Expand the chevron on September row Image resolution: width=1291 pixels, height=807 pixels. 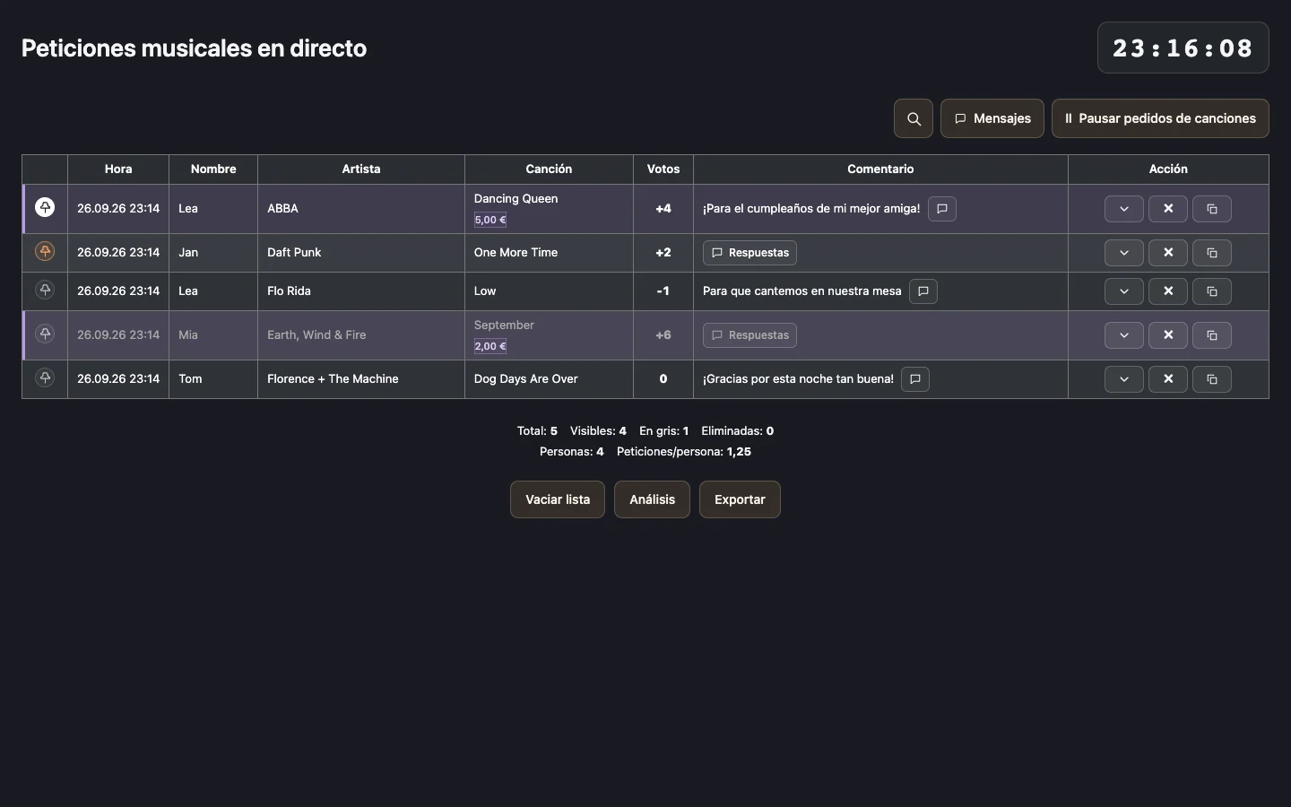pyautogui.click(x=1124, y=335)
